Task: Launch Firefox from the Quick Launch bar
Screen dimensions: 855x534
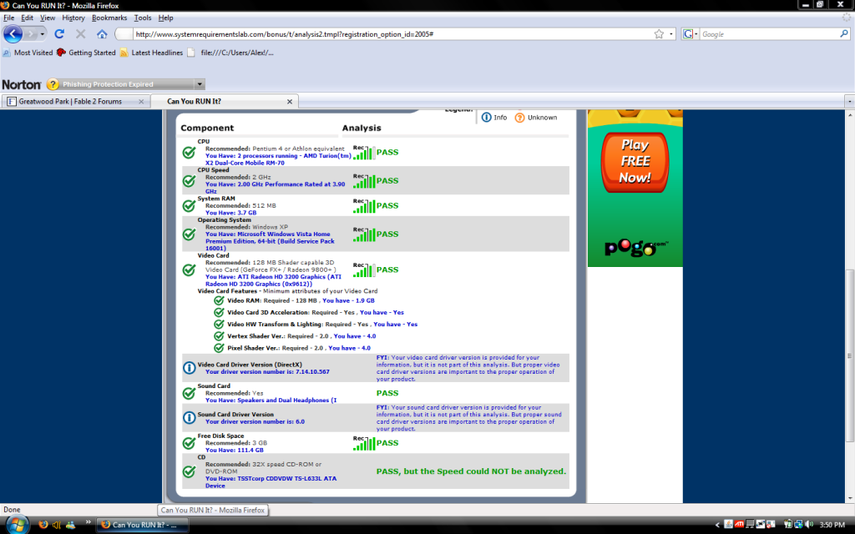Action: (x=43, y=525)
